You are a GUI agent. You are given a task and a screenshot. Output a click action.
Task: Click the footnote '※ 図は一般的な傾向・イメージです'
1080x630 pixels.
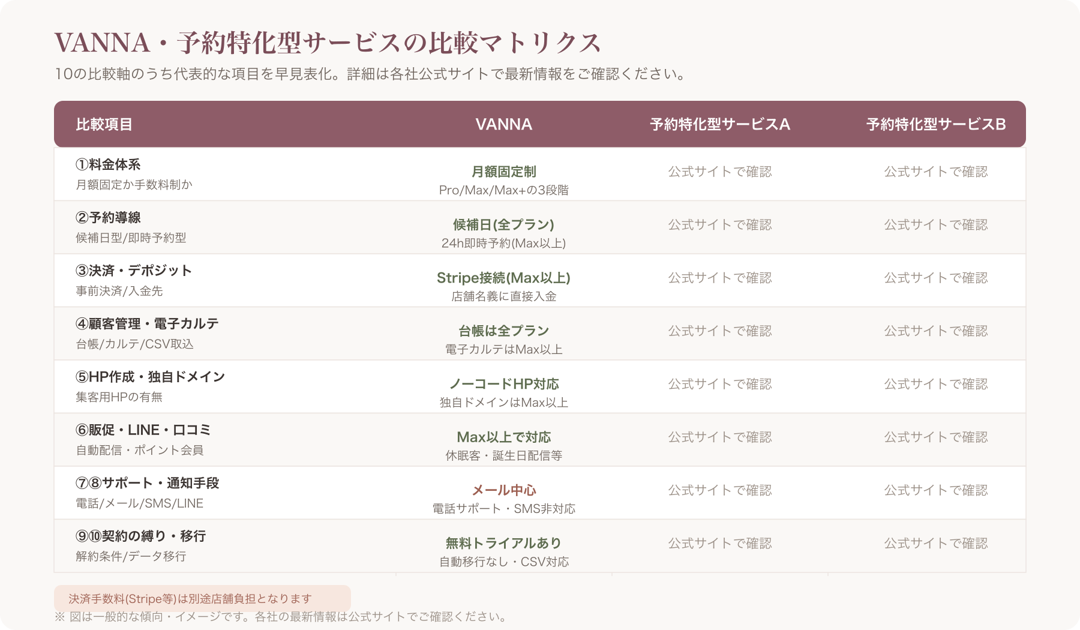(x=282, y=617)
